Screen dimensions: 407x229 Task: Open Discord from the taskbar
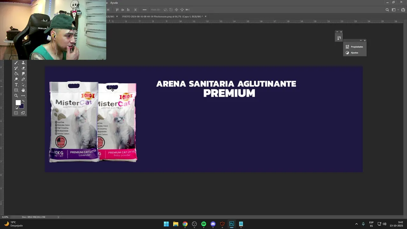tap(213, 224)
